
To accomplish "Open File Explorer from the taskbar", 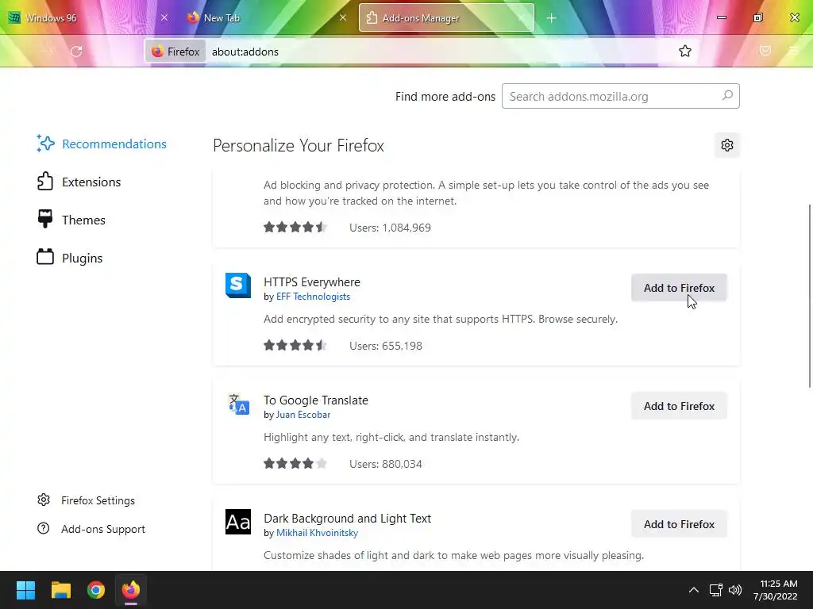I will [60, 590].
